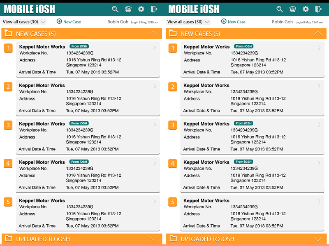Screen dimensions: 329x246
Task: Open search in the left screen header
Action: point(115,9)
